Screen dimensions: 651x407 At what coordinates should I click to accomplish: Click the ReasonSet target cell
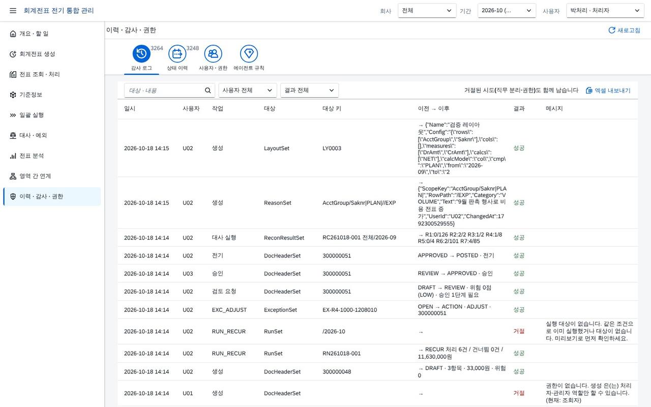(x=278, y=203)
